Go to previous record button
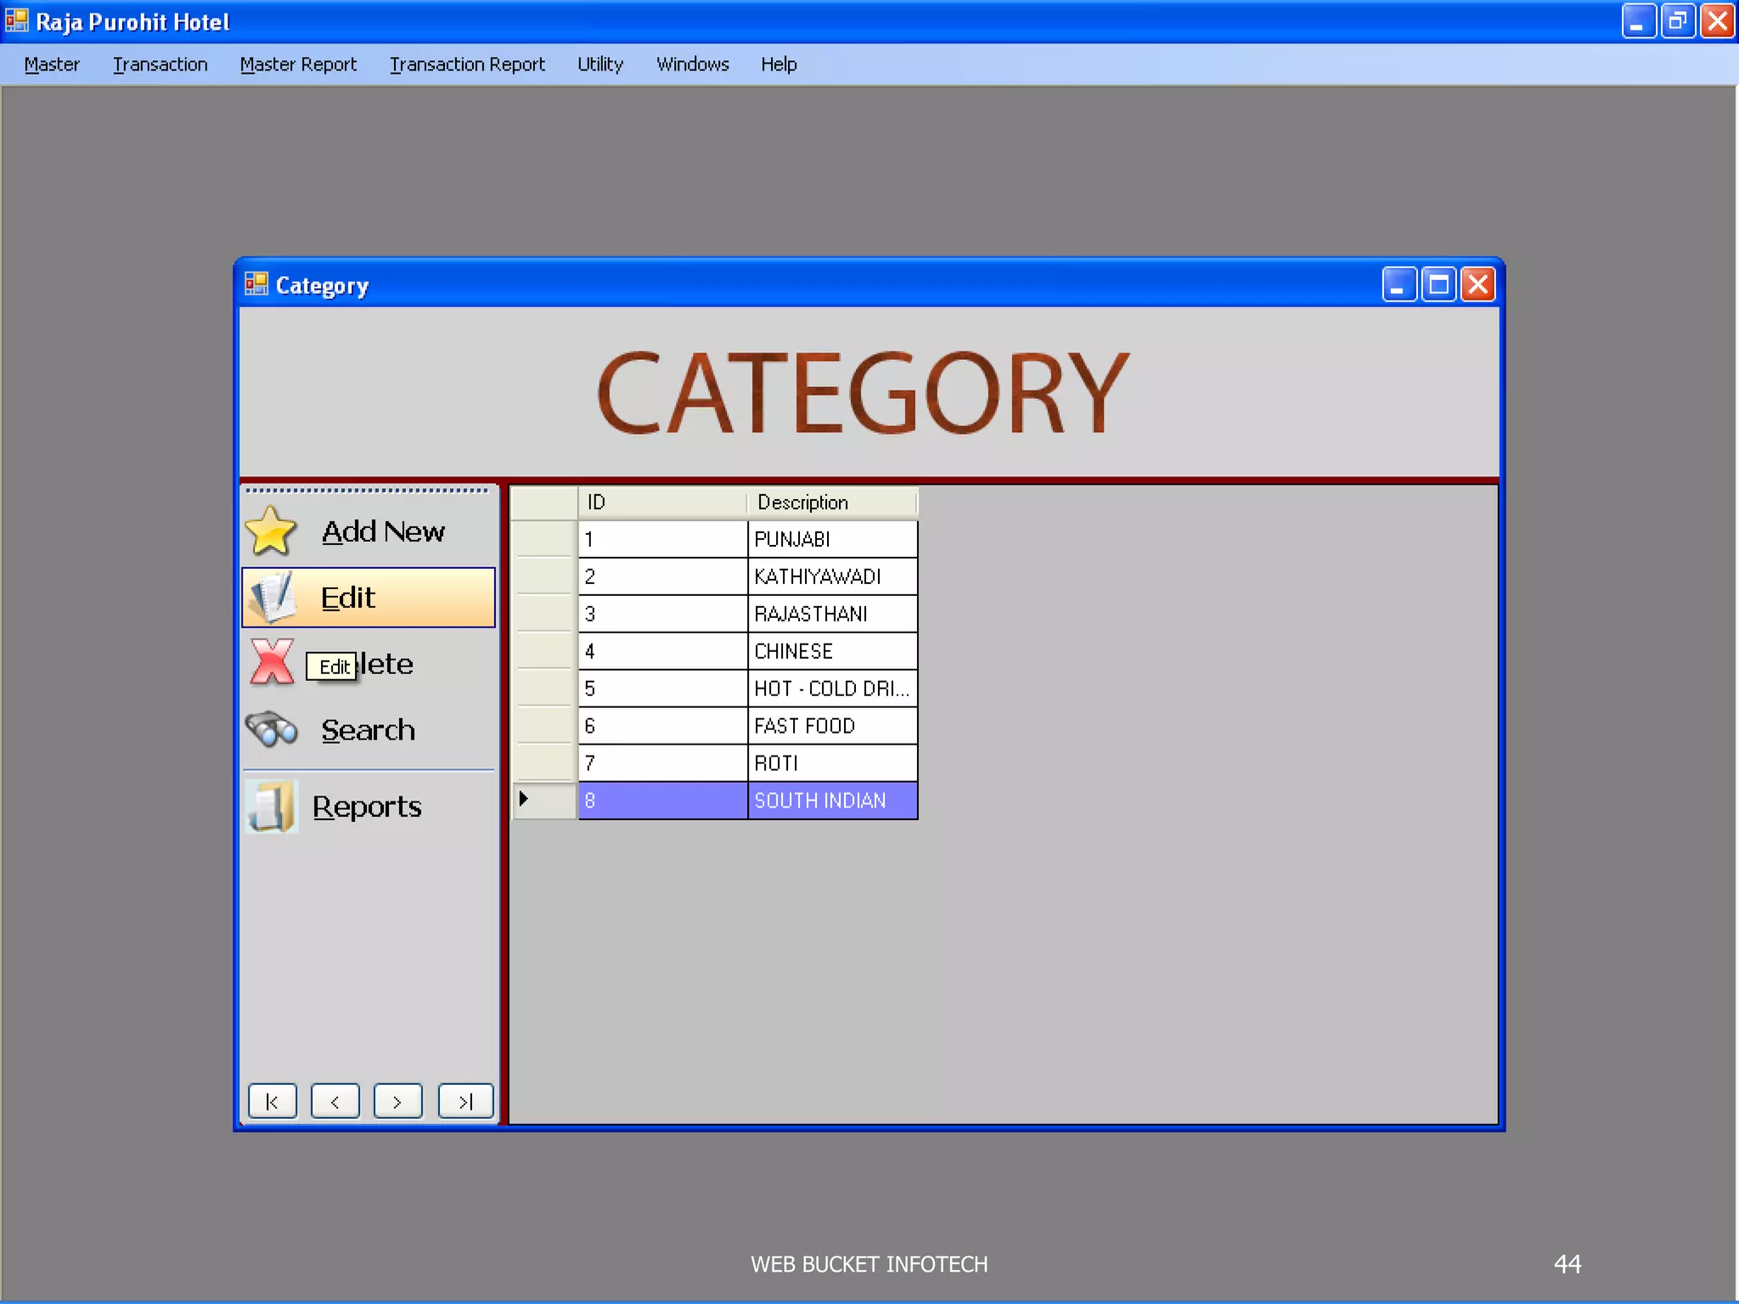Viewport: 1739px width, 1304px height. tap(335, 1101)
